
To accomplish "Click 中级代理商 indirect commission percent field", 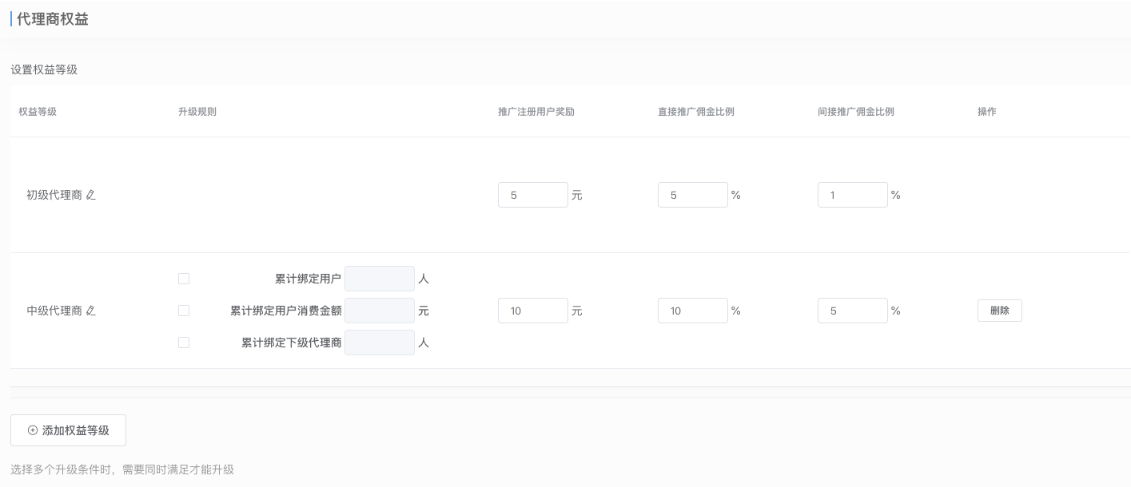I will coord(852,311).
